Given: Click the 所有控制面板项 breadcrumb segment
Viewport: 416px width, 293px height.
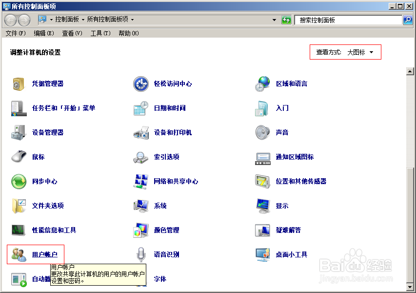Looking at the screenshot, I should (108, 20).
